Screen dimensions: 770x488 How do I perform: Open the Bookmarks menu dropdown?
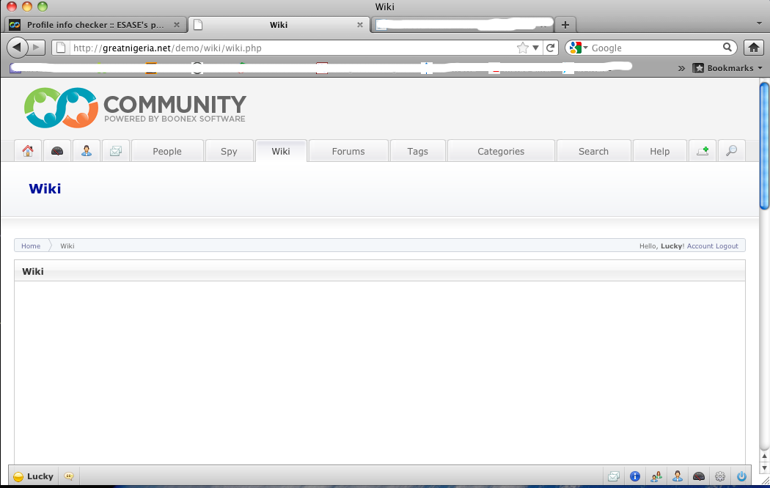727,68
